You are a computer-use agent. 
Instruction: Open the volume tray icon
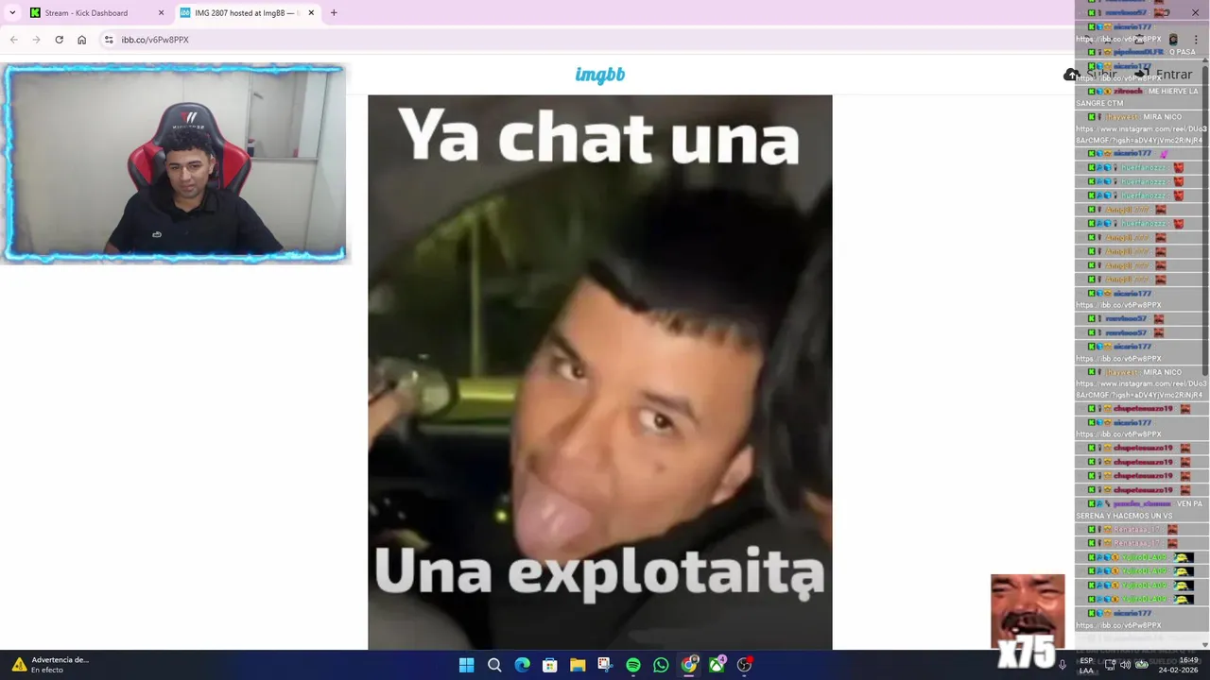click(1126, 665)
